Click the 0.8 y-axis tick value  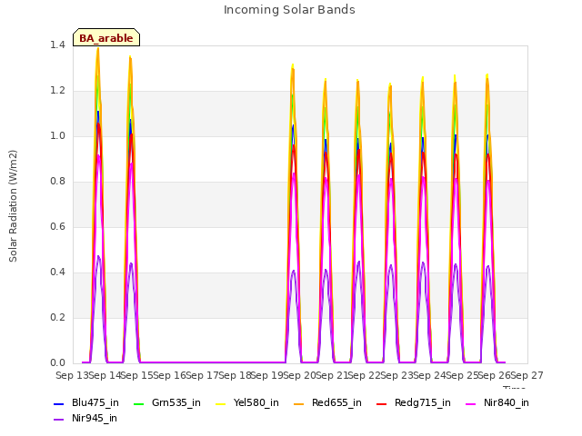pyautogui.click(x=57, y=182)
